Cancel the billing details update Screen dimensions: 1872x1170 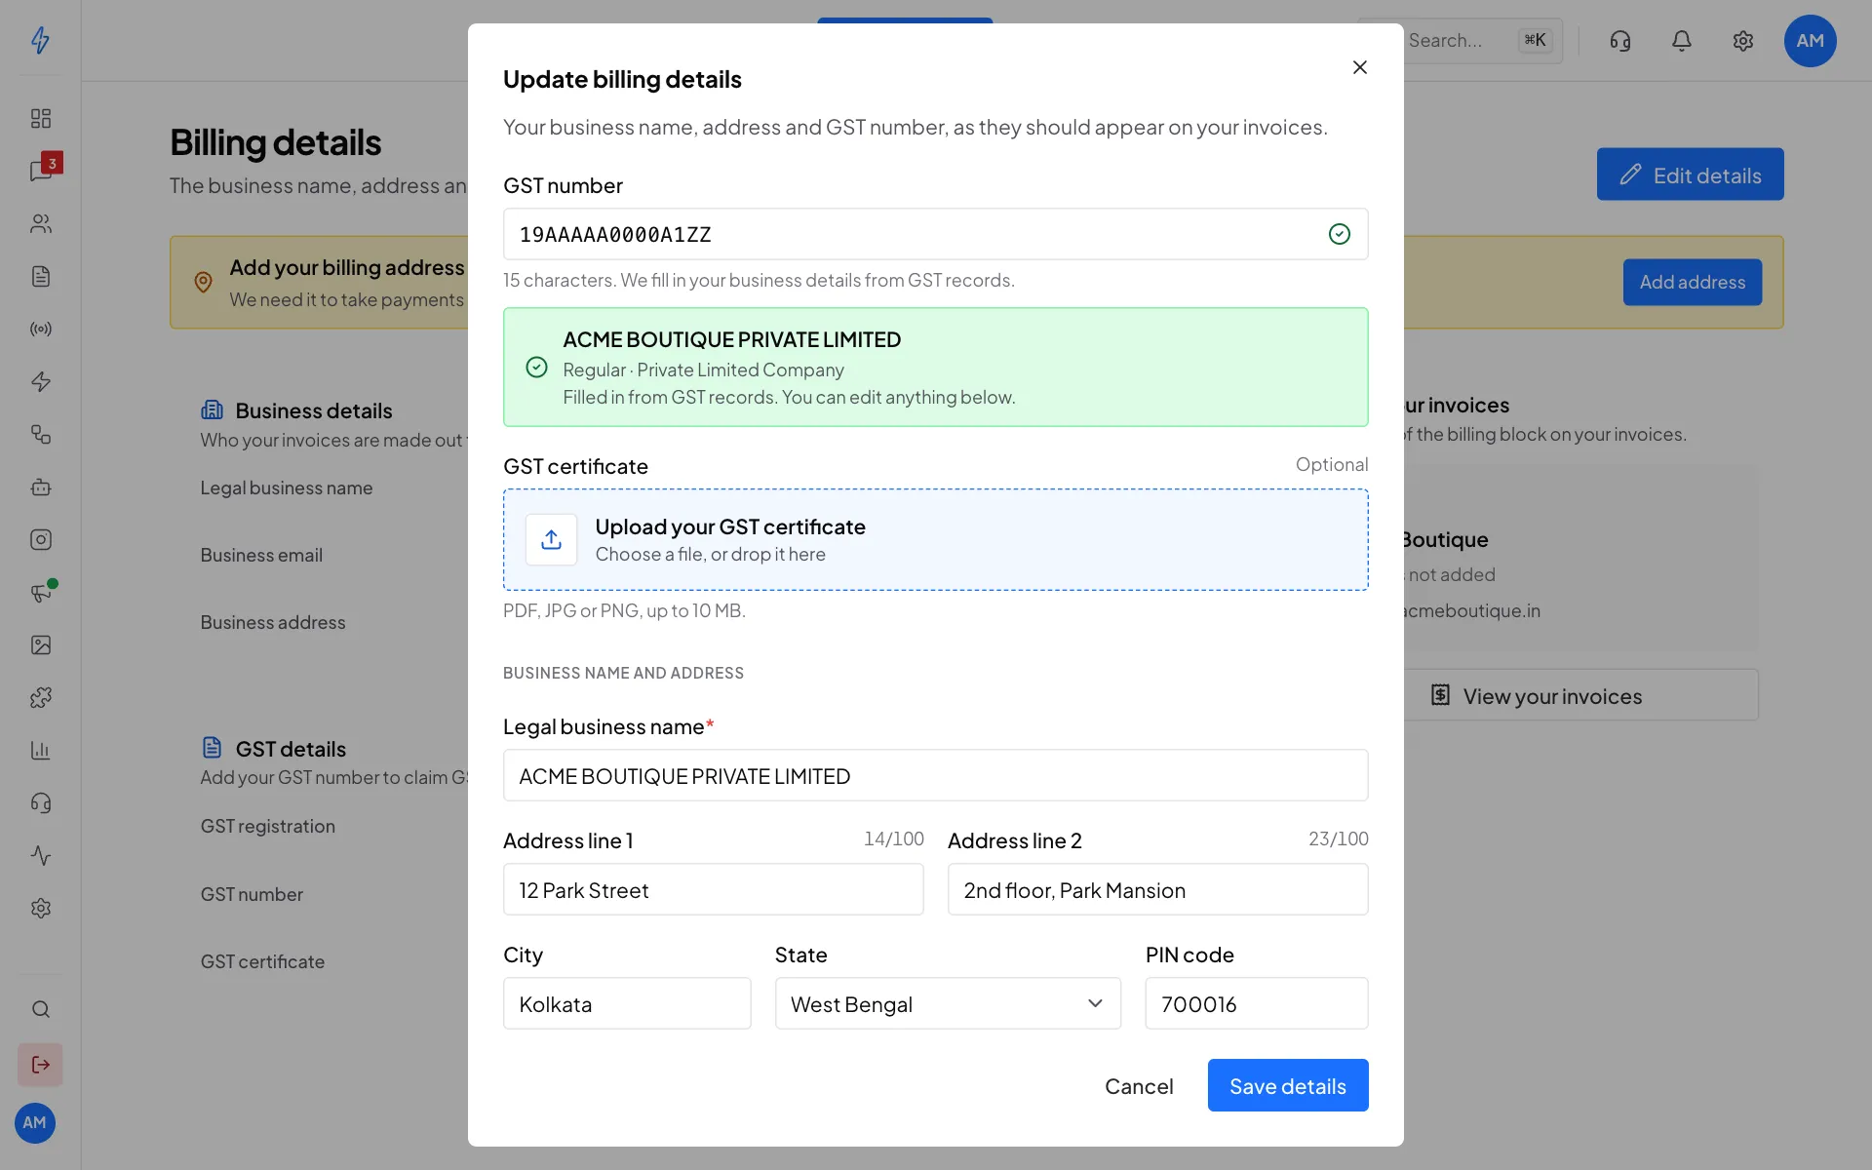tap(1138, 1085)
